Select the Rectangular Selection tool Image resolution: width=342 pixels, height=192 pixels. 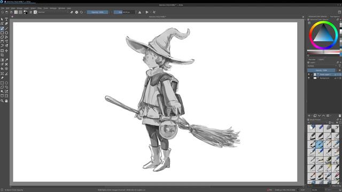[2, 83]
